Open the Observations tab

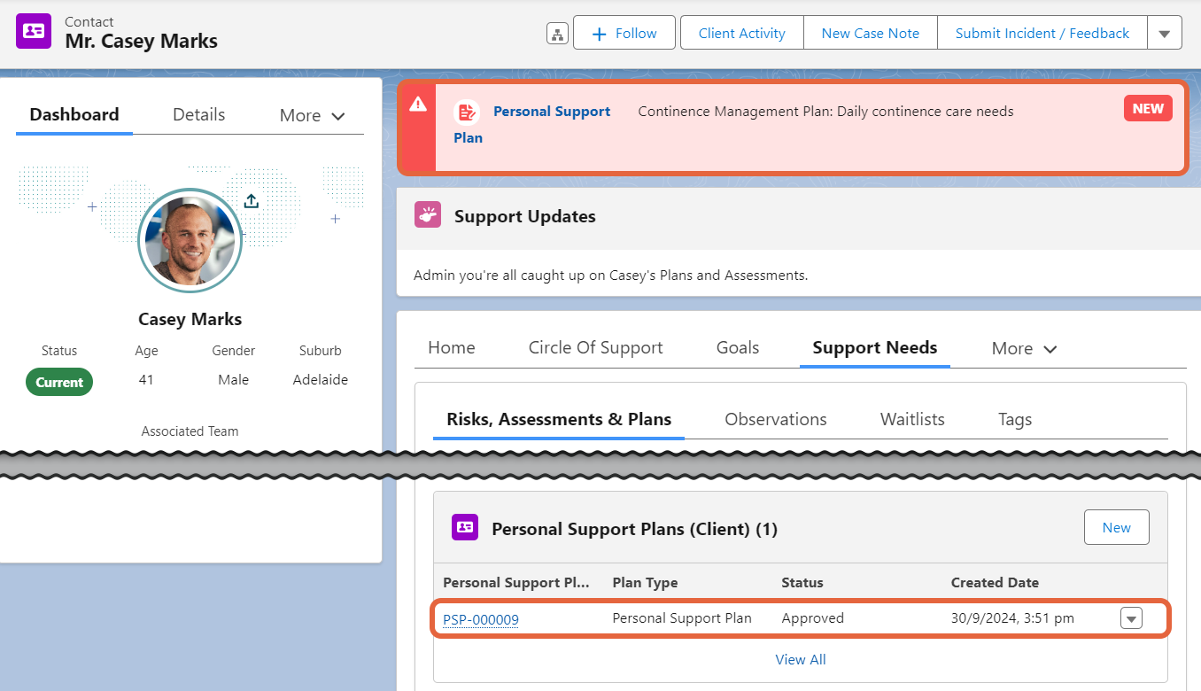775,418
